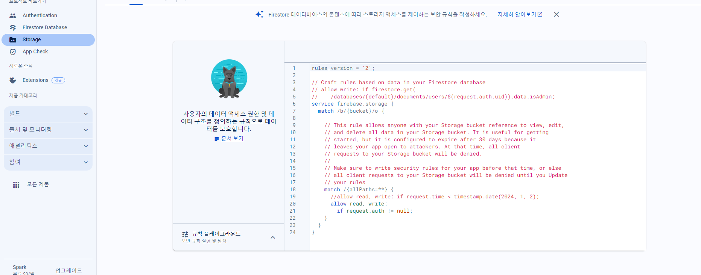This screenshot has height=275, width=701.
Task: Click line 1 rules_version in editor
Action: (x=343, y=68)
